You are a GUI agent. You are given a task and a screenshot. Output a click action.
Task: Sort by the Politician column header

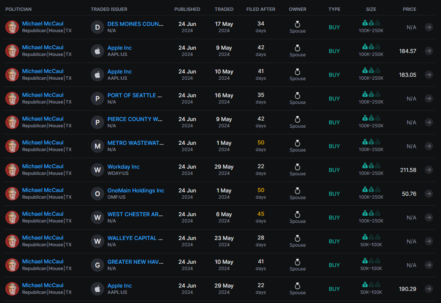pyautogui.click(x=18, y=9)
